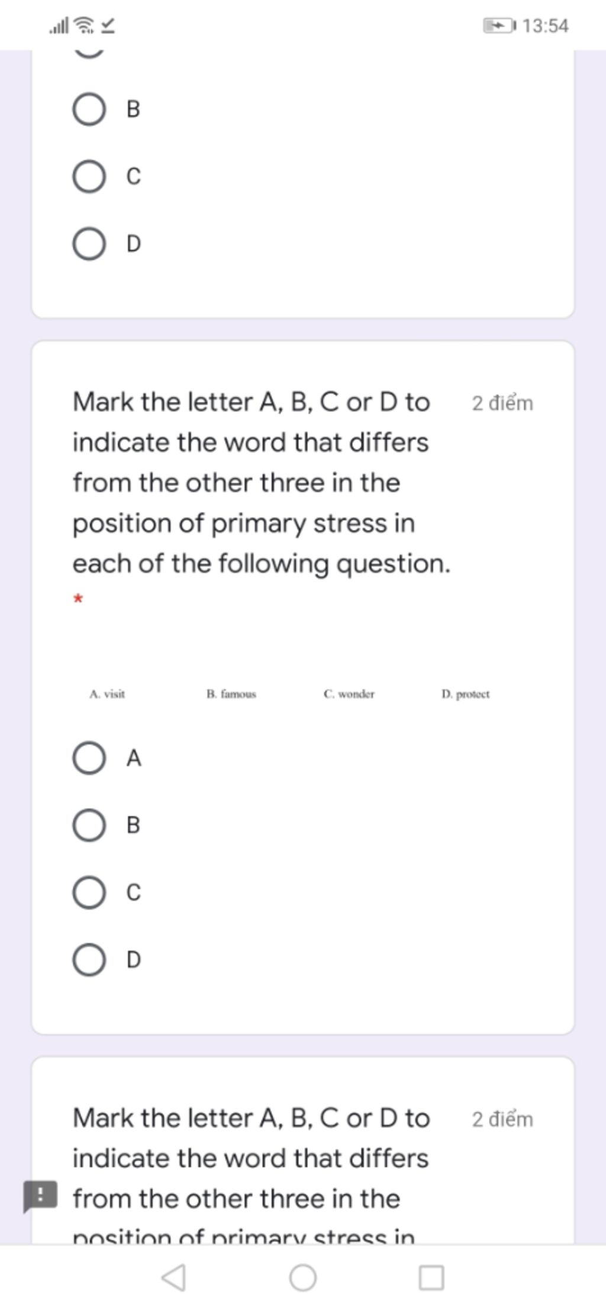Tap the Android home circle button
This screenshot has height=1312, width=606.
point(302,1277)
